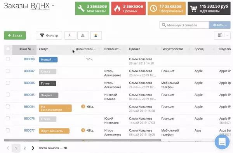Select the running person quick filter

click(70, 35)
